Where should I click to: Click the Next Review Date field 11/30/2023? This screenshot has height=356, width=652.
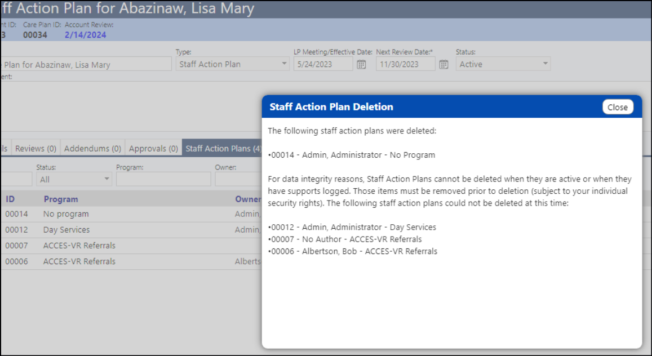tap(405, 64)
